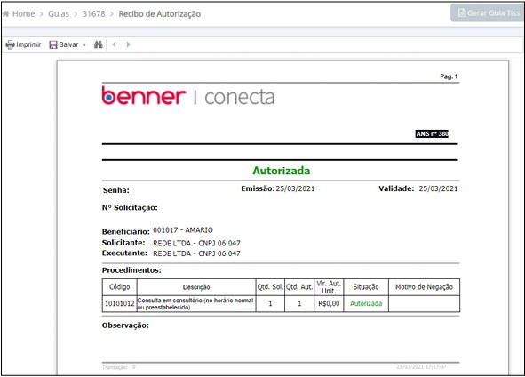This screenshot has width=525, height=377.
Task: Click the benner conecta logo
Action: 188,96
